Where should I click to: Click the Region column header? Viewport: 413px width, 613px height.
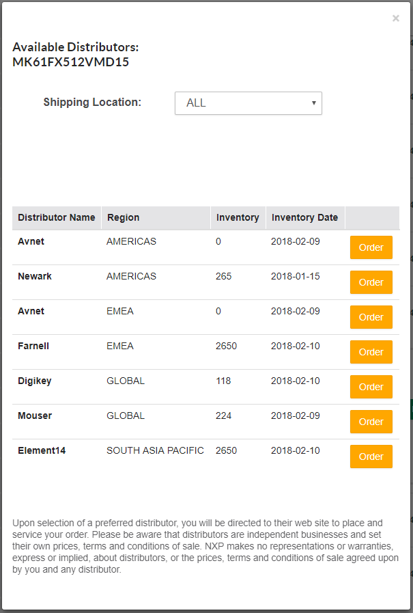(123, 217)
